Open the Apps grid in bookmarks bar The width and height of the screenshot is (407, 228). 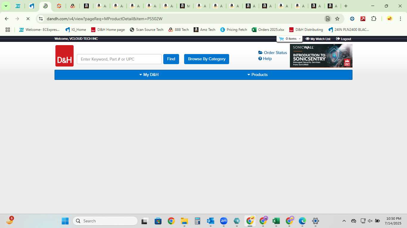pos(8,30)
